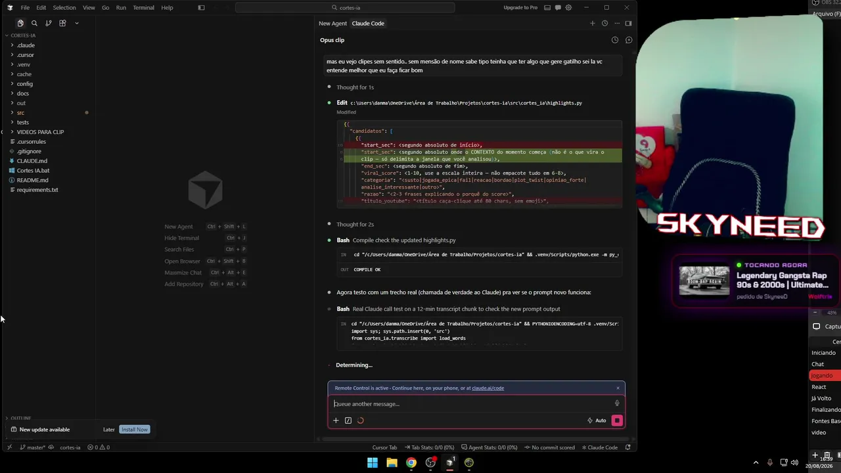Open the Extensions view icon
The image size is (841, 473).
coord(62,23)
